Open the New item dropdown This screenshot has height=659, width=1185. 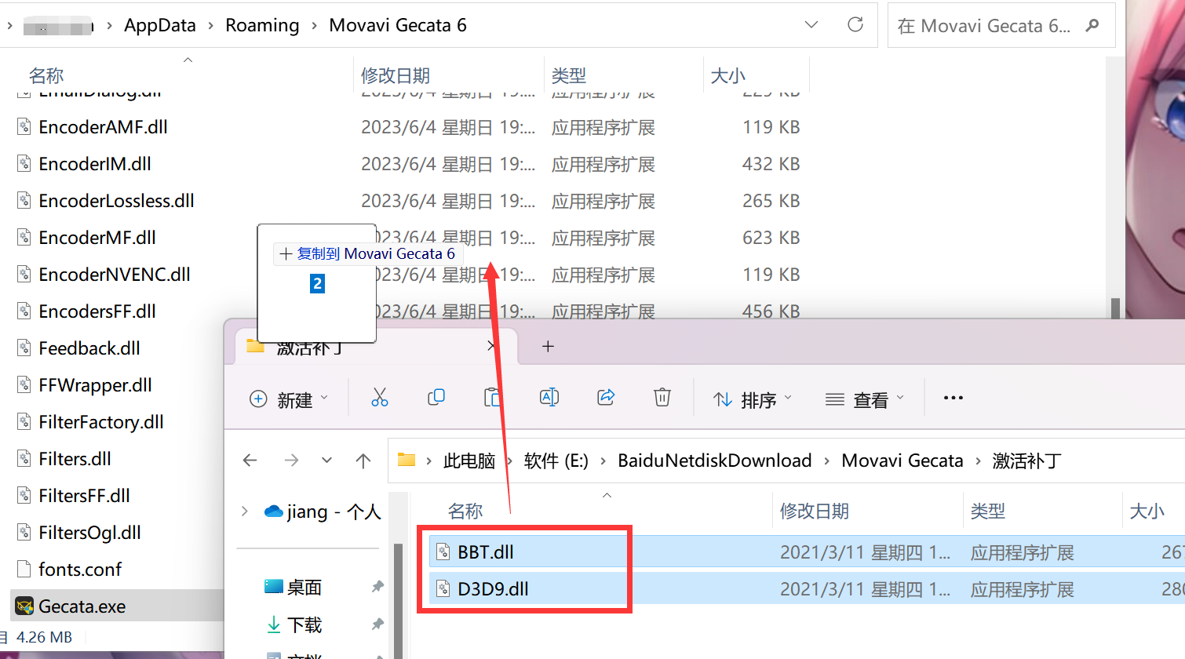tap(289, 399)
